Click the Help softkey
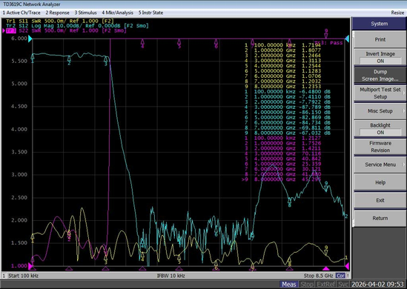Image resolution: width=407 pixels, height=289 pixels. coord(380,182)
